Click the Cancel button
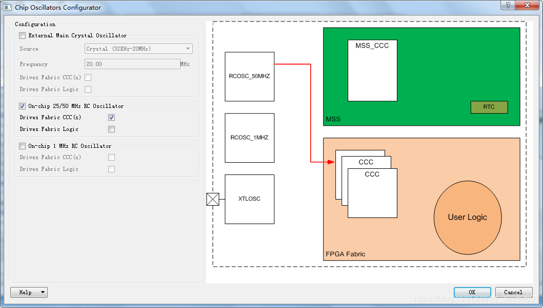Screen dimensions: 543x308 pos(514,292)
